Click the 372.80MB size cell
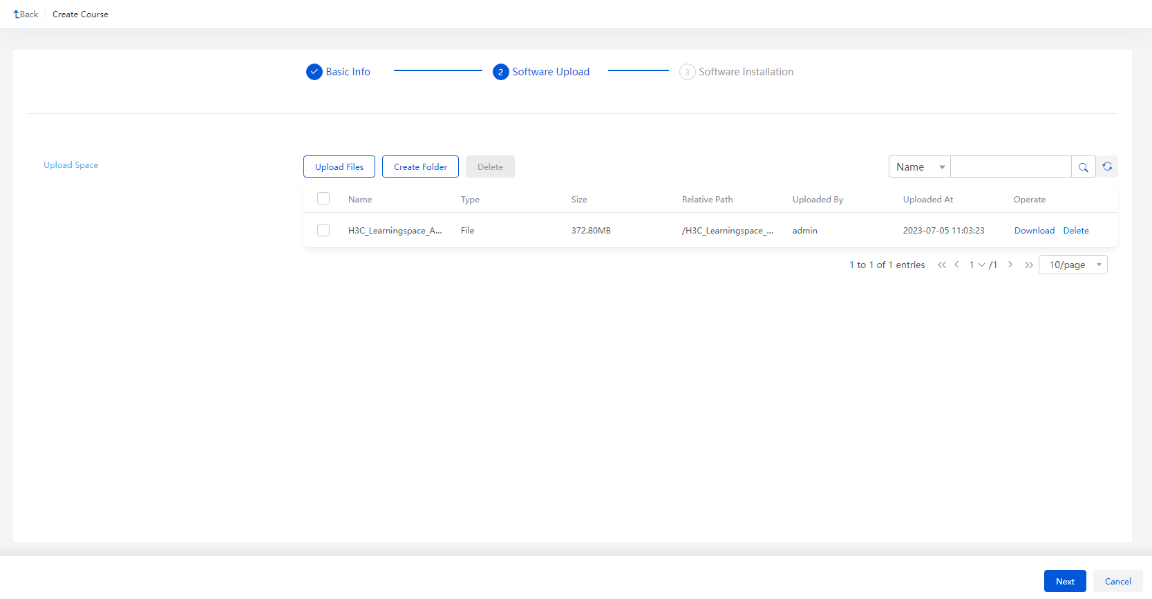The width and height of the screenshot is (1152, 599). click(591, 231)
